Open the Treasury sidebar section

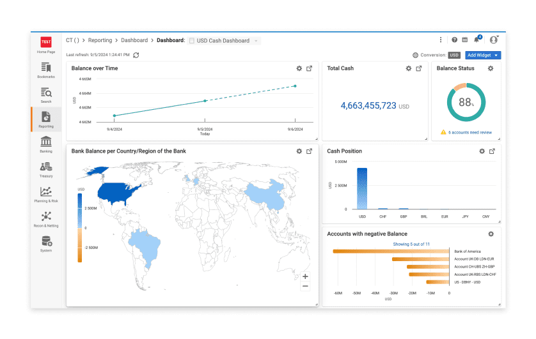46,170
